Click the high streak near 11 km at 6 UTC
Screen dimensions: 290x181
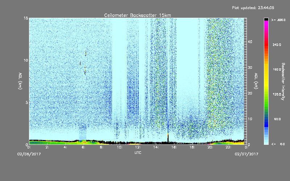(86, 54)
